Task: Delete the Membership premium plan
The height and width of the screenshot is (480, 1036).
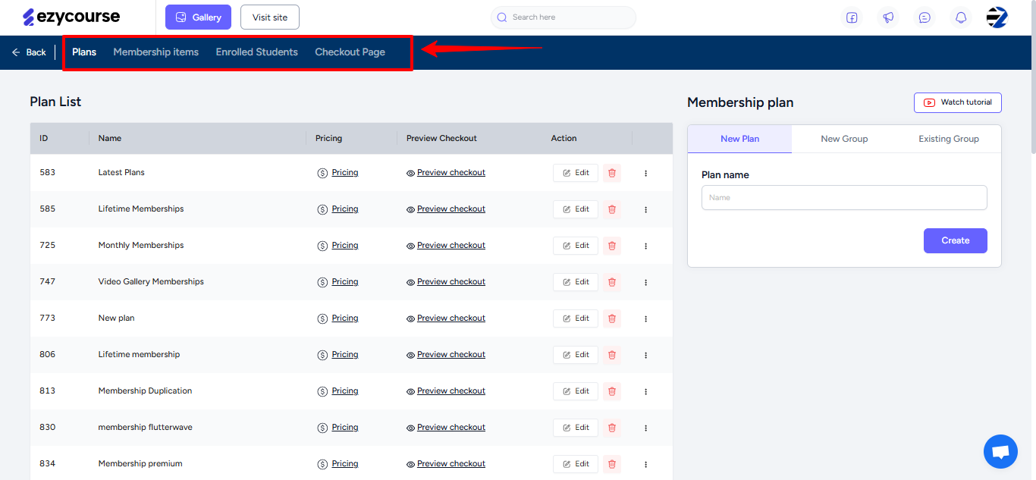Action: [x=612, y=464]
